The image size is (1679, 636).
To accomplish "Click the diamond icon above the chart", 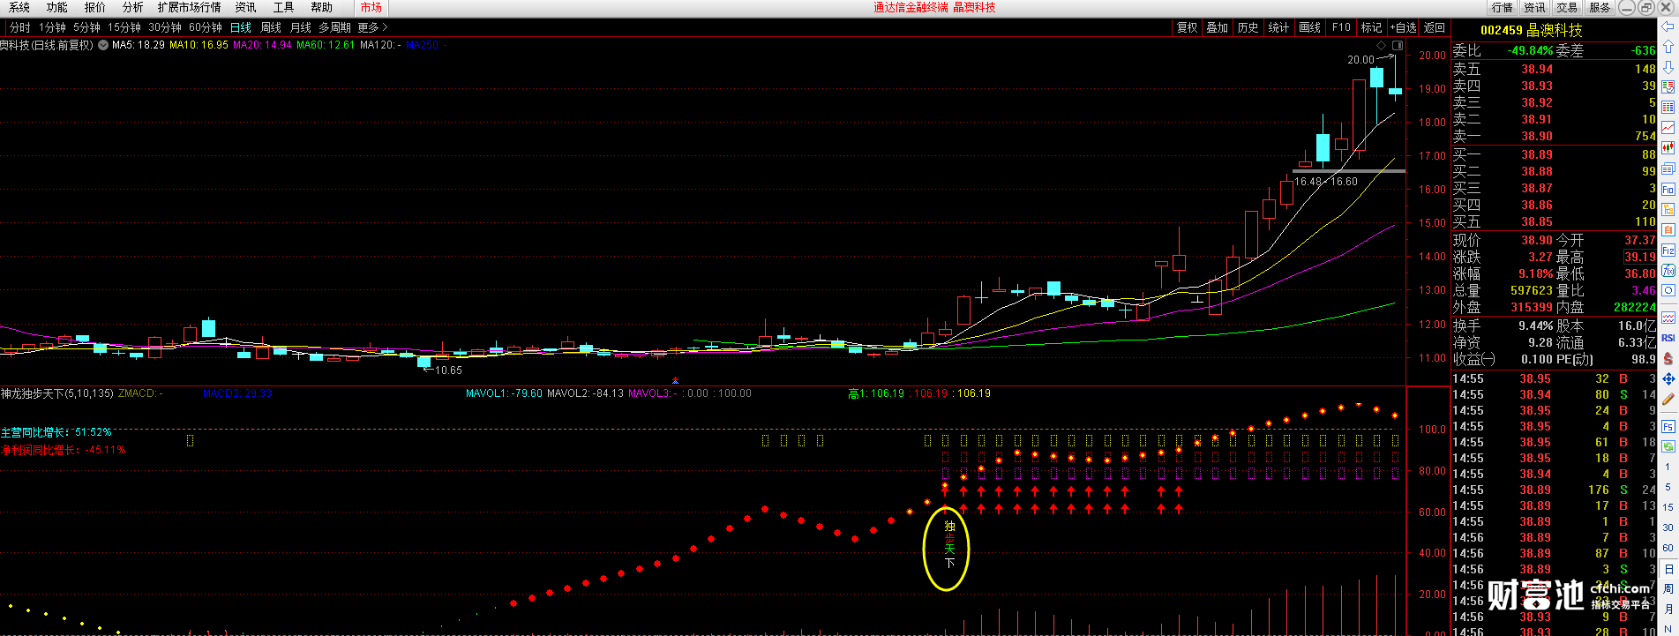I will [1381, 45].
